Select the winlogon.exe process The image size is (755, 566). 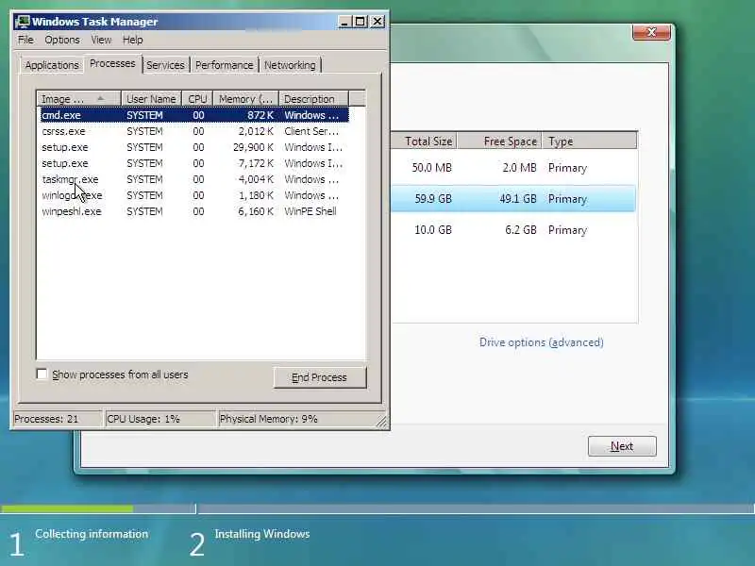[194, 195]
